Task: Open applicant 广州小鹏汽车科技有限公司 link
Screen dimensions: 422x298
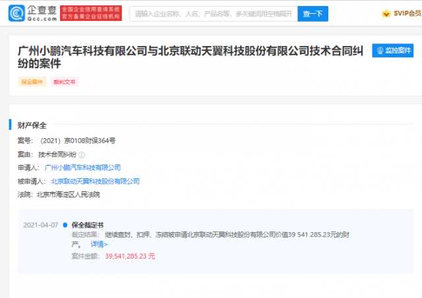Action: coord(82,168)
